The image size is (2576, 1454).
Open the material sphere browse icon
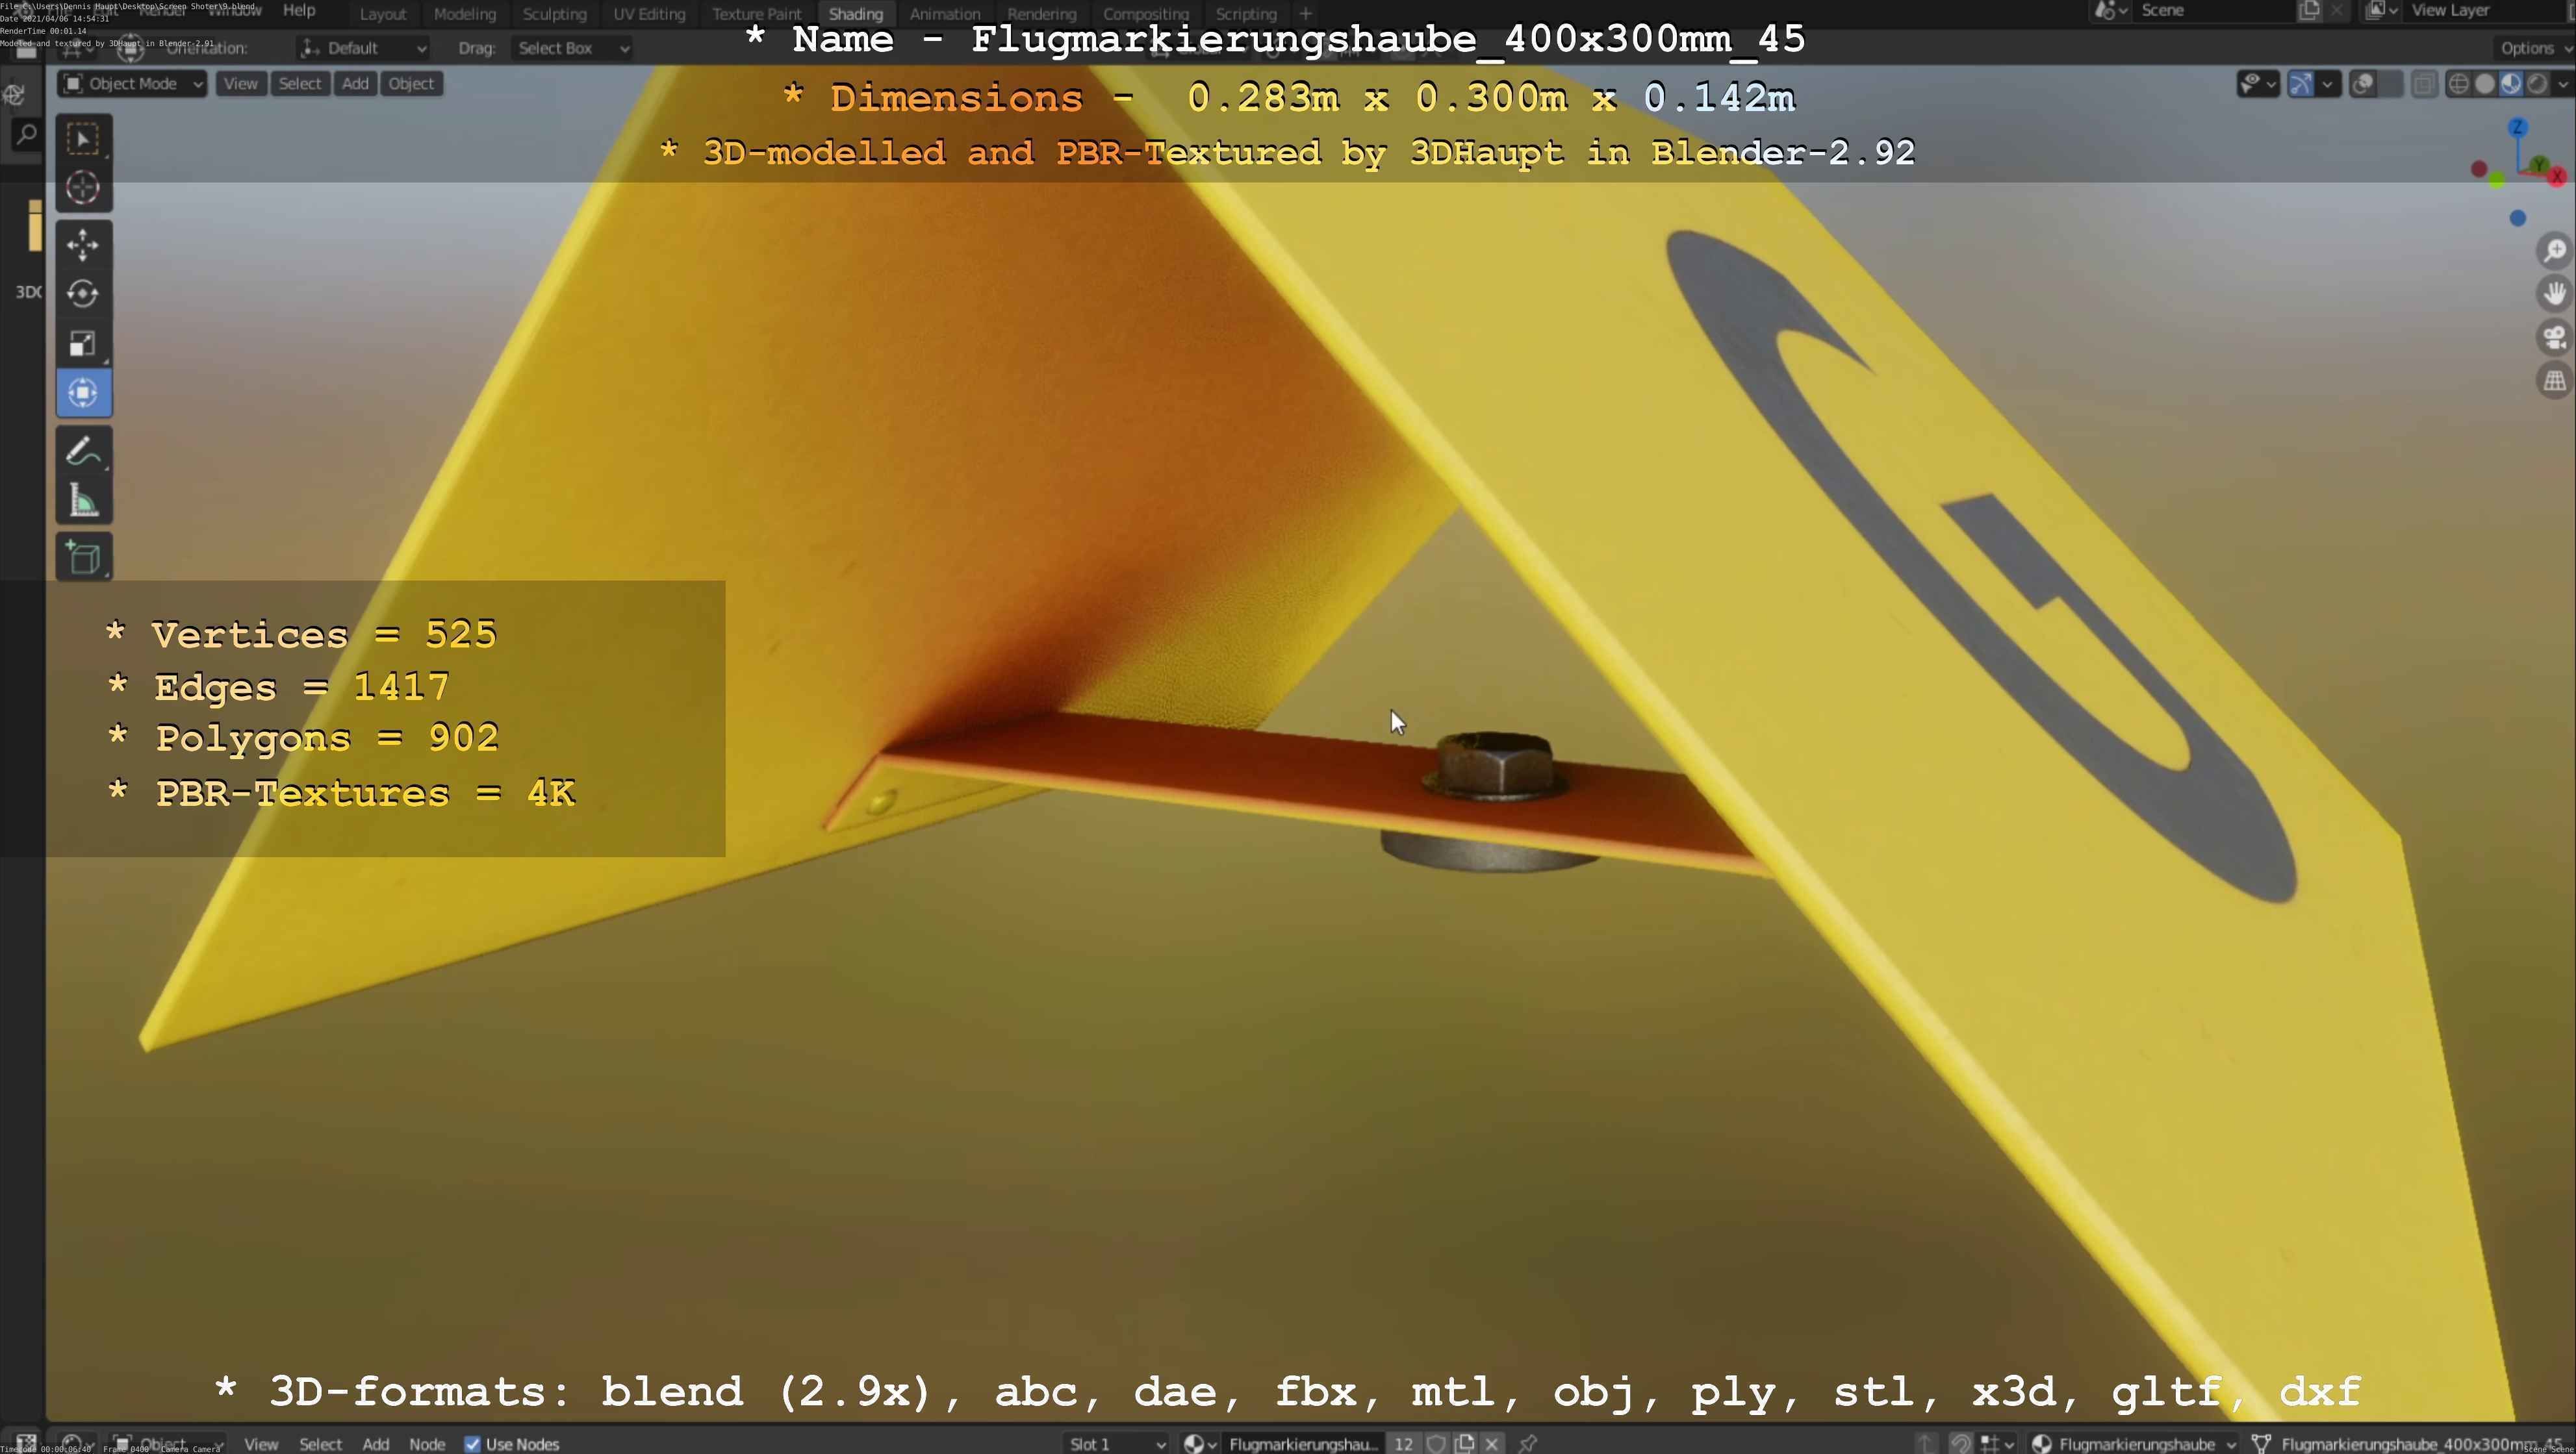tap(1199, 1443)
